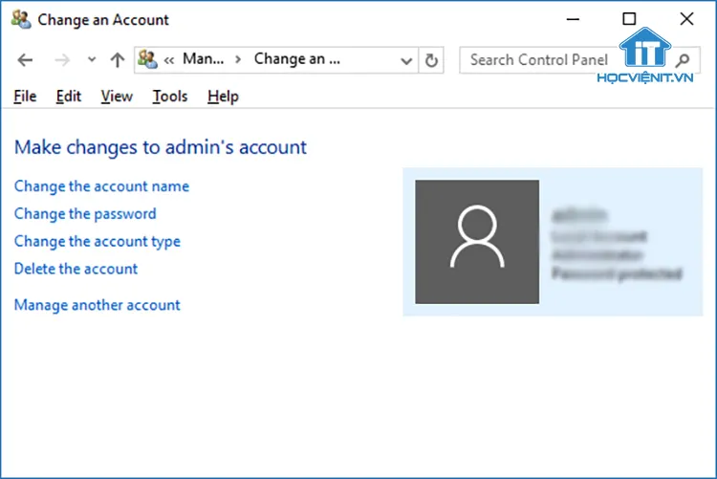This screenshot has height=479, width=717.
Task: Expand the address bar history dropdown
Action: (405, 60)
